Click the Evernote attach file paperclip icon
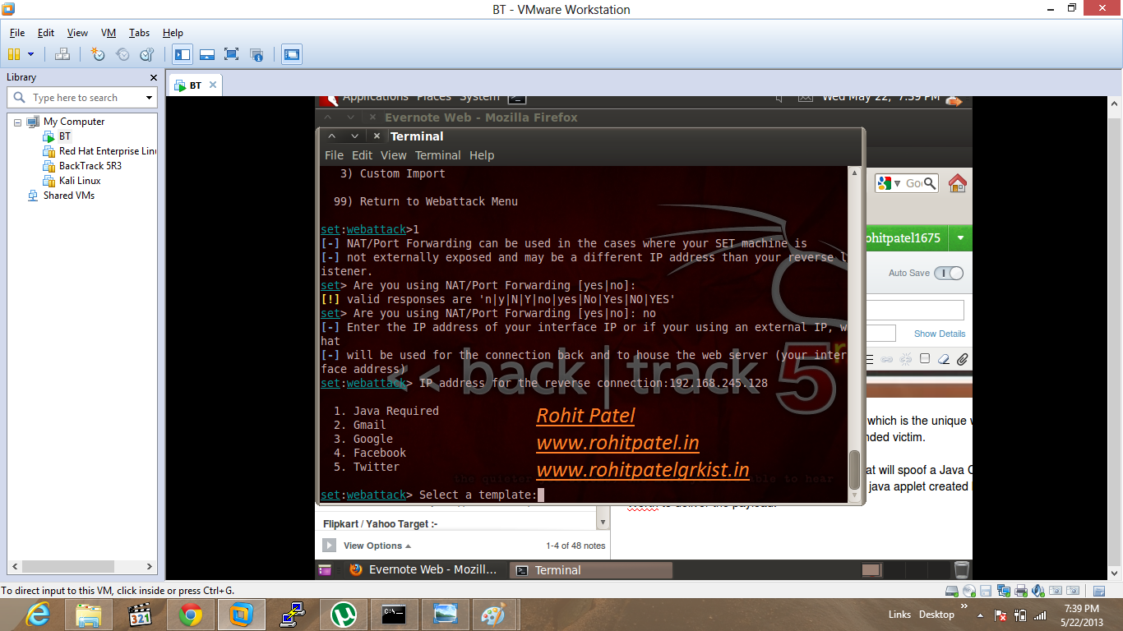Image resolution: width=1123 pixels, height=631 pixels. [x=962, y=359]
